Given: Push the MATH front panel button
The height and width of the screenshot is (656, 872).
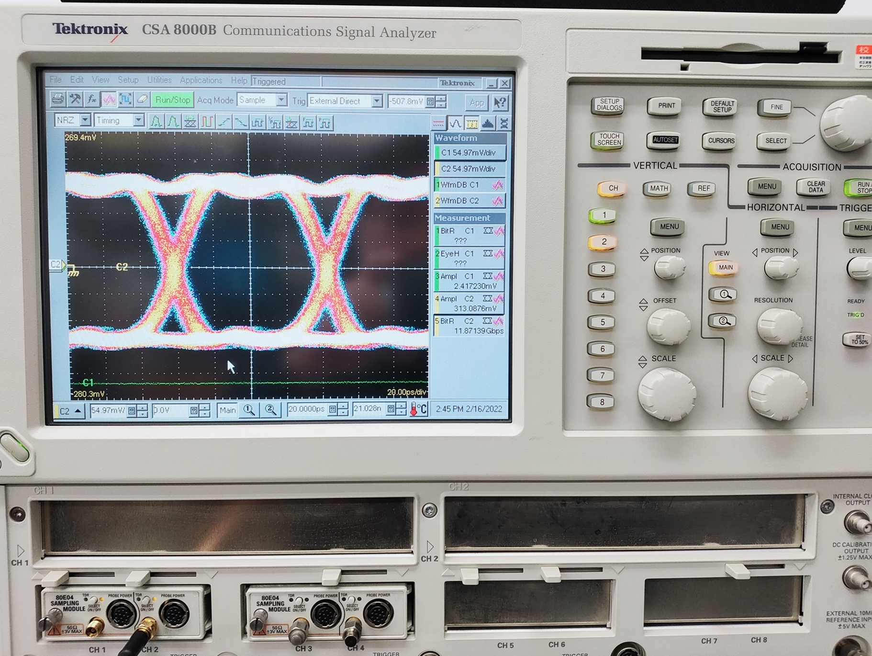Looking at the screenshot, I should coord(659,189).
